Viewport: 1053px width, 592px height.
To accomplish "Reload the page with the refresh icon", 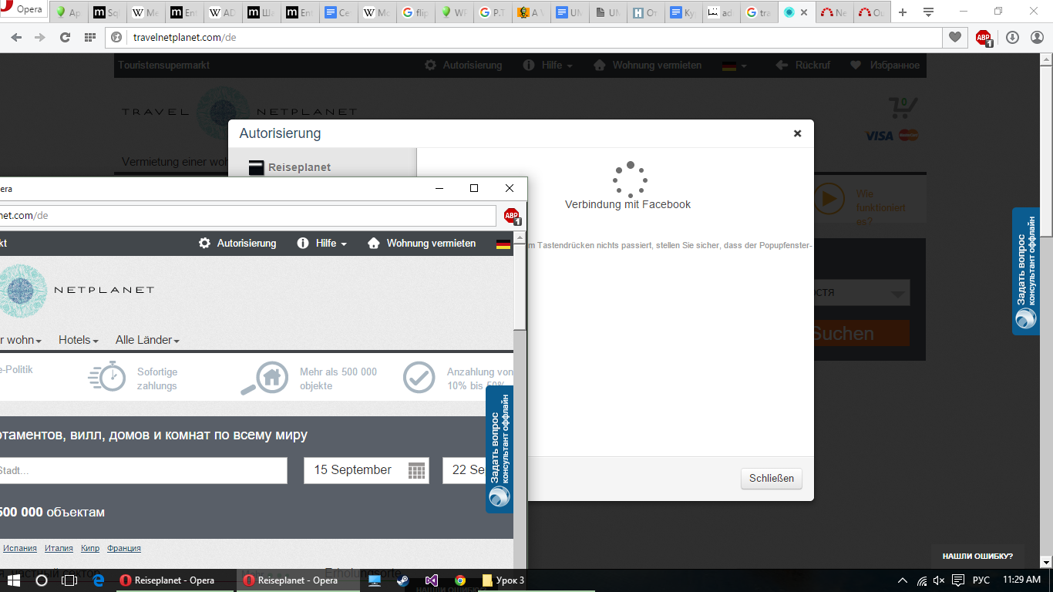I will click(x=65, y=37).
